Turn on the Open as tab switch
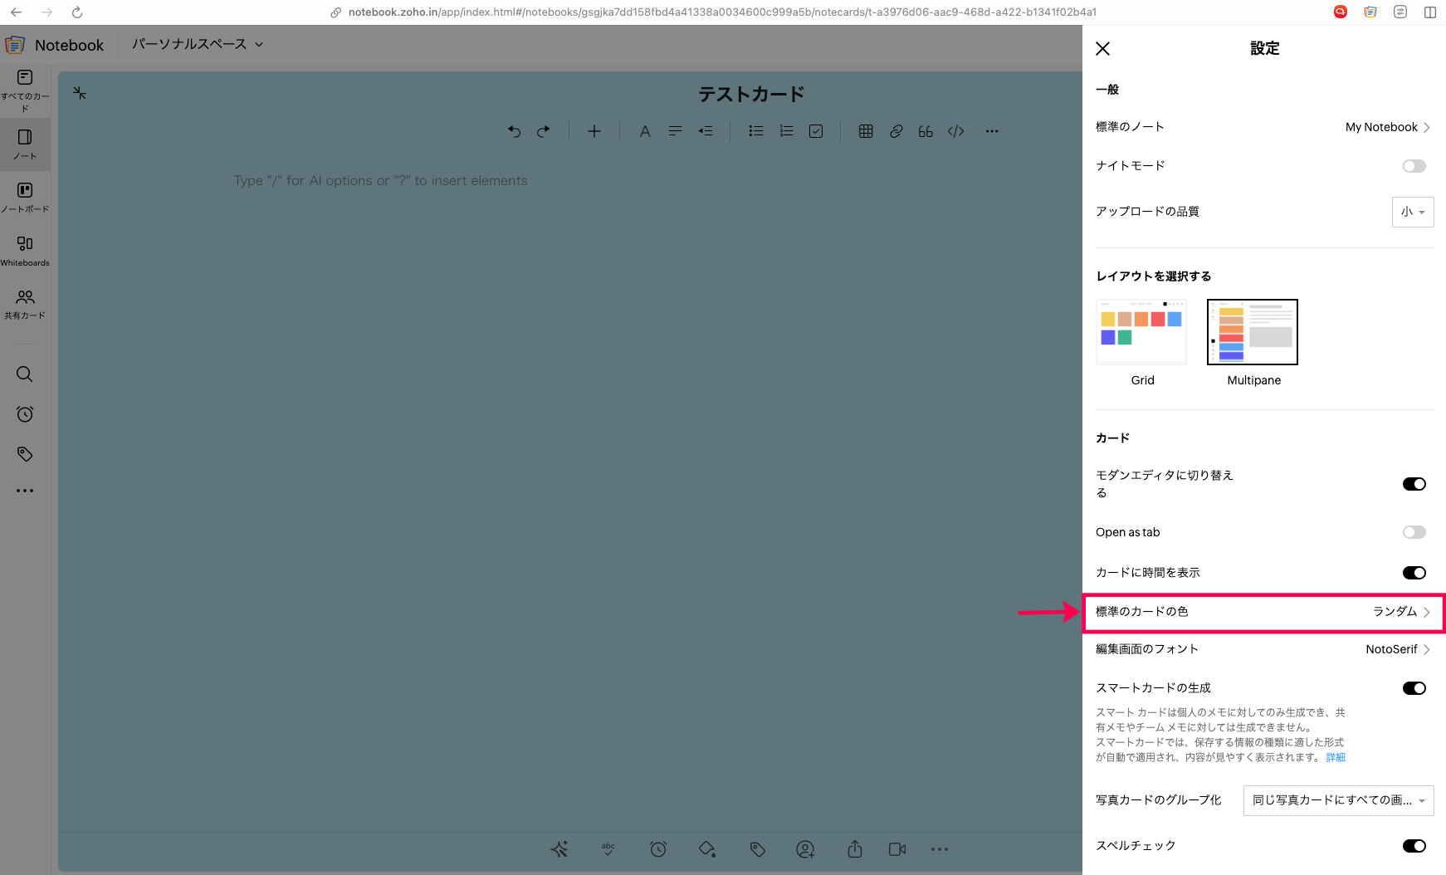 pos(1414,532)
